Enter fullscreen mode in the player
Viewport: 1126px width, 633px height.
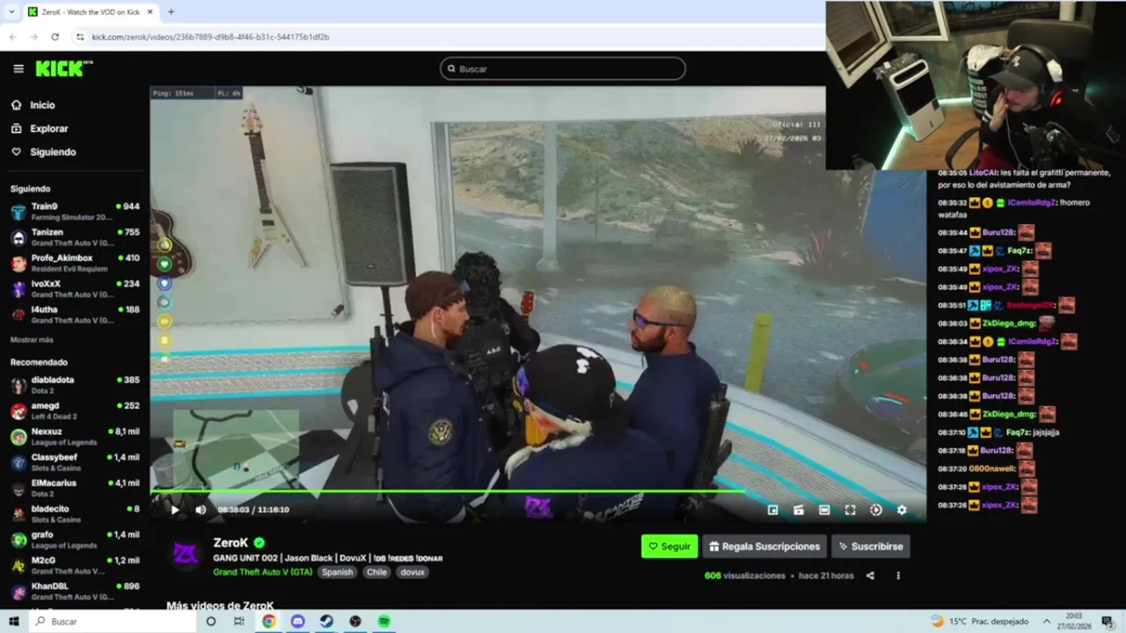coord(850,510)
